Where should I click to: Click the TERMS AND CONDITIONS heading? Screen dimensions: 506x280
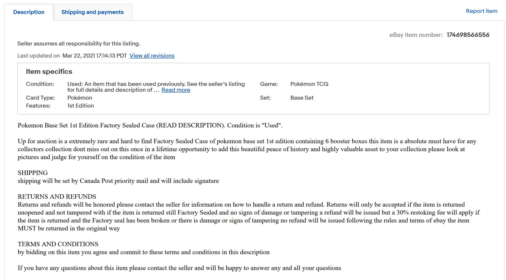(x=58, y=244)
